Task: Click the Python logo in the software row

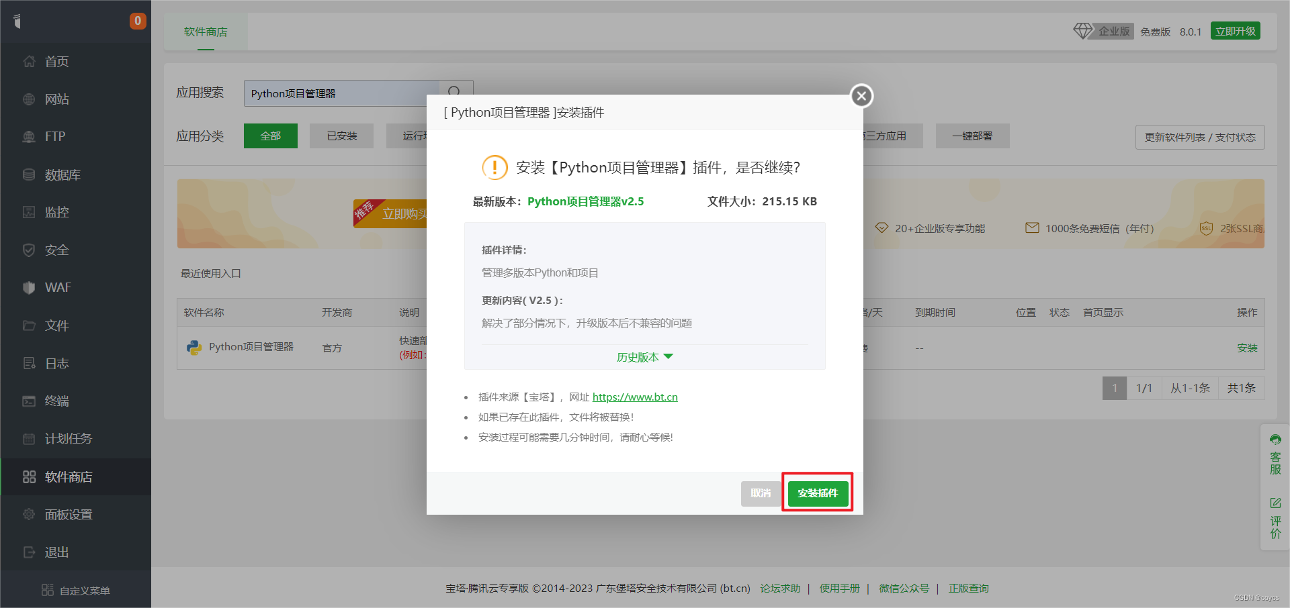Action: (x=194, y=348)
